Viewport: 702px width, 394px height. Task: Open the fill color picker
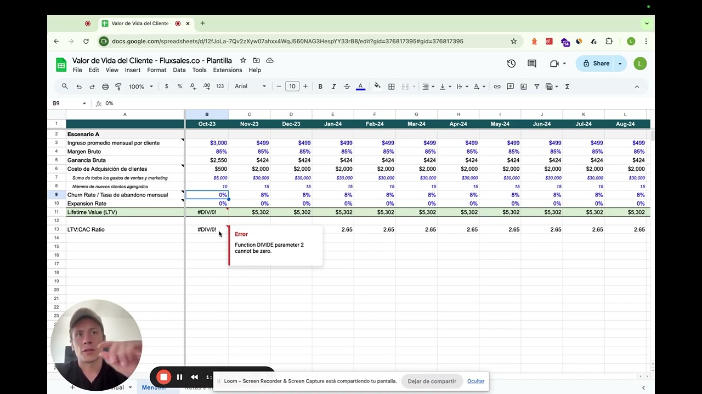377,86
